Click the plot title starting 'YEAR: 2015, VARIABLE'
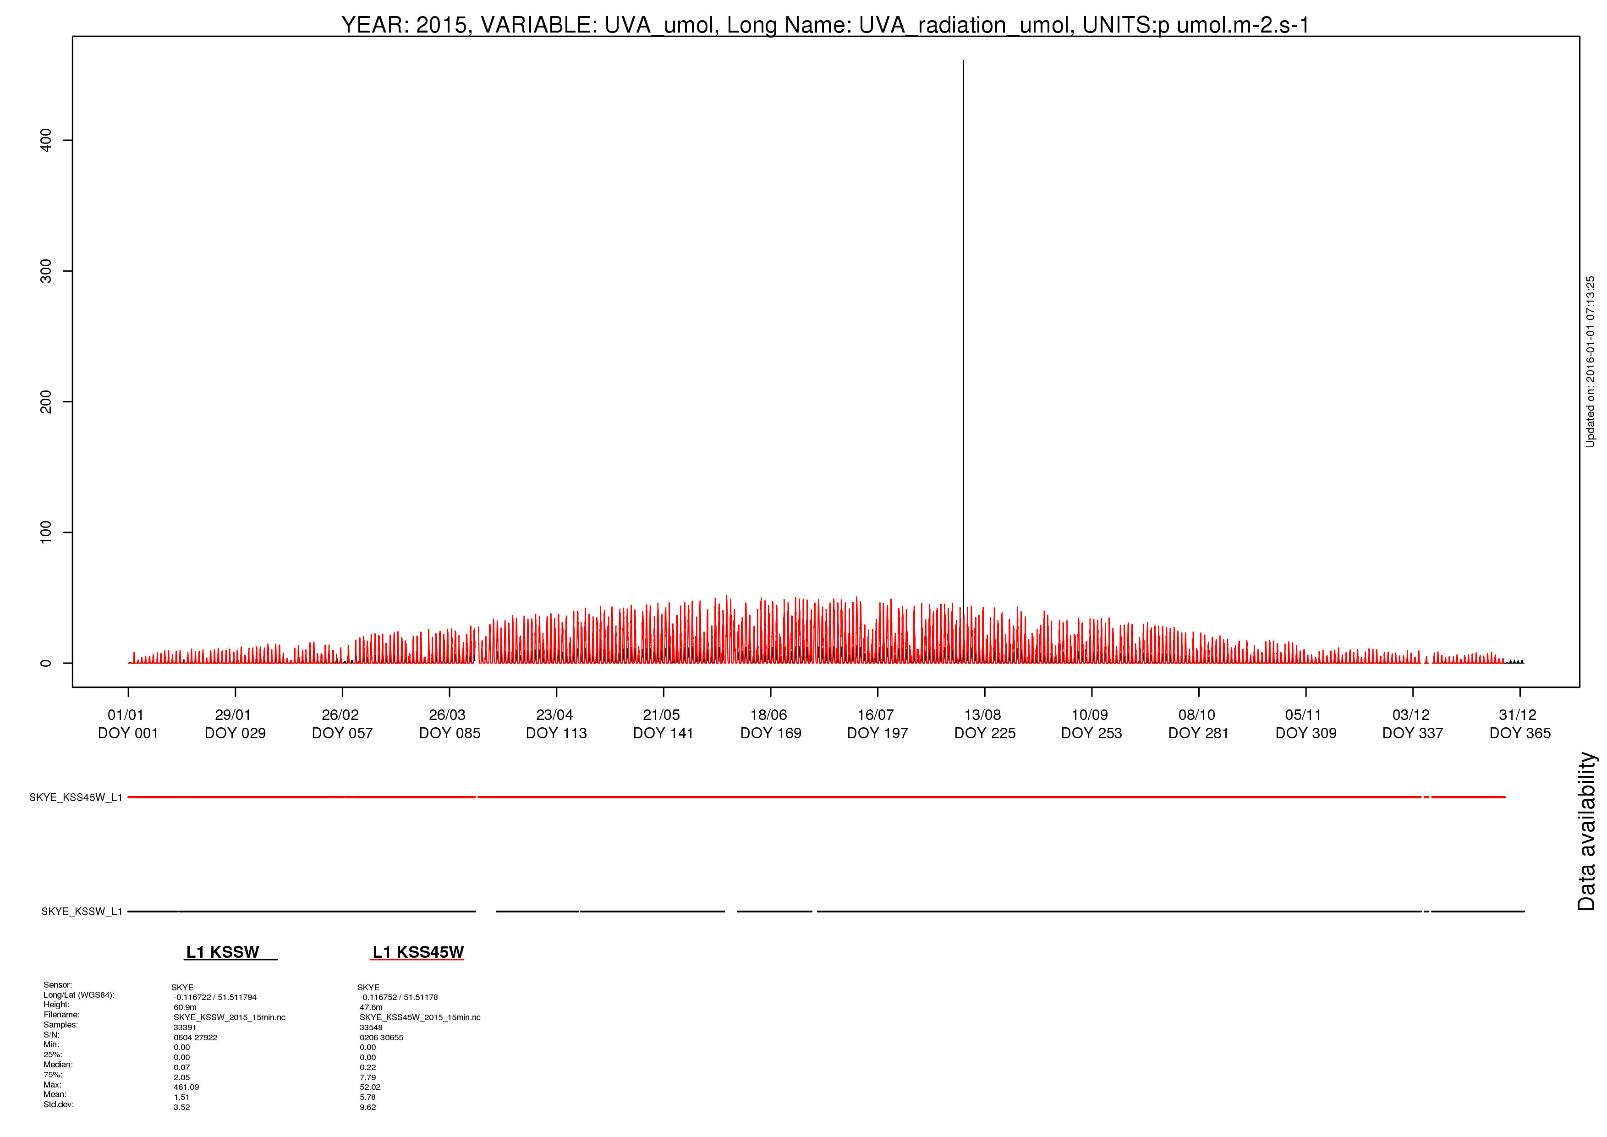 (825, 24)
